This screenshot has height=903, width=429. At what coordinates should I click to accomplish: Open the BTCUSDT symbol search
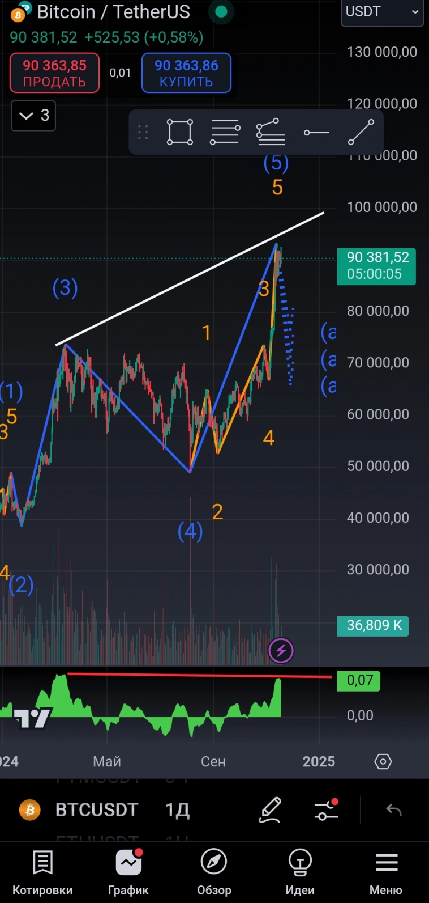96,809
